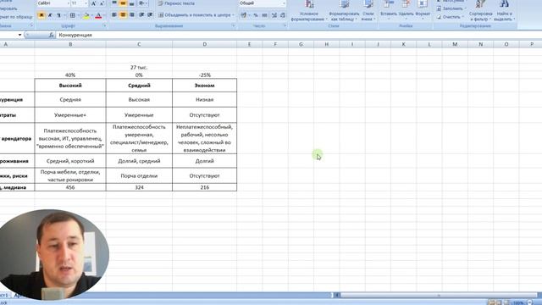Open Стили ячеек cell styles

pos(368,11)
